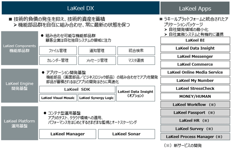Click the text 自社開発領域の最小化
231x149 pixels.
188,30
